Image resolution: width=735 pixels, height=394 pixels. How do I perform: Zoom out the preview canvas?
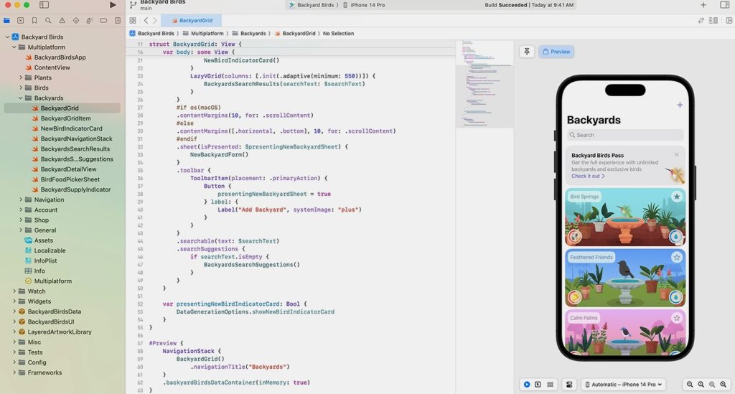689,385
